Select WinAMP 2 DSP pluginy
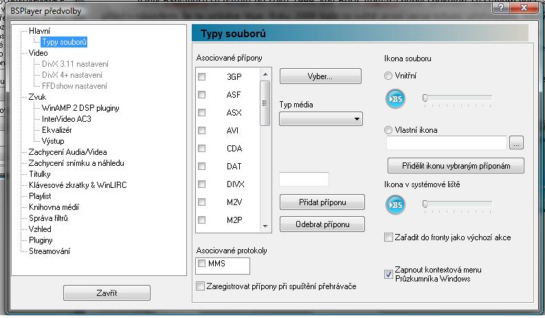This screenshot has height=318, width=545. point(80,108)
